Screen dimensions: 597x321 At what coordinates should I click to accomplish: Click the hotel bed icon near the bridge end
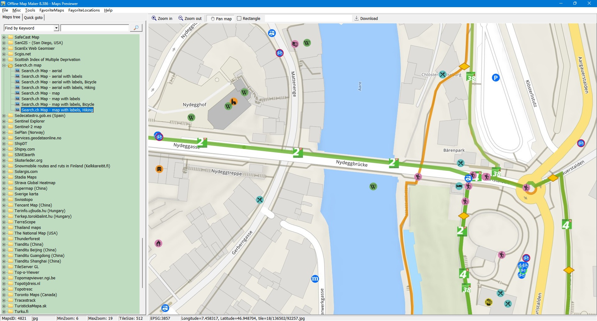click(459, 186)
